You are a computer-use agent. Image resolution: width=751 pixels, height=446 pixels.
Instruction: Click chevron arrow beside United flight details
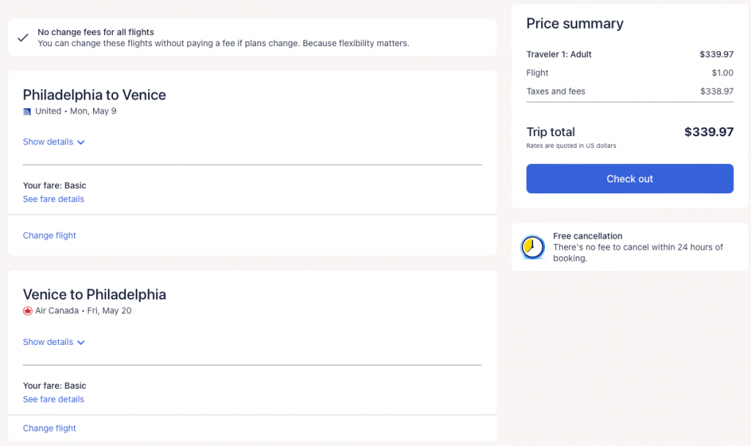pyautogui.click(x=81, y=143)
